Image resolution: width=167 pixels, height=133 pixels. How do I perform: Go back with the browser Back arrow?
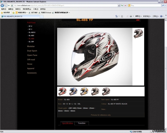2,5
